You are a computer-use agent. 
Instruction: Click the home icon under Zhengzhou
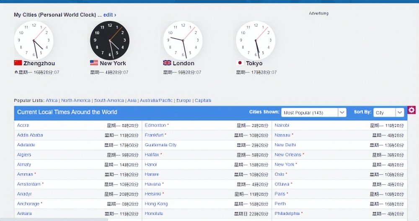point(16,72)
